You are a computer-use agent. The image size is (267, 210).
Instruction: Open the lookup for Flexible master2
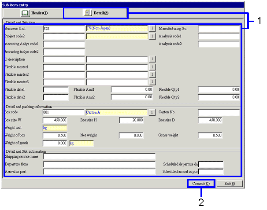[x=152, y=74]
